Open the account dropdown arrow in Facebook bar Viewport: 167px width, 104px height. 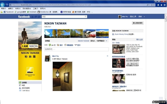tap(144, 17)
